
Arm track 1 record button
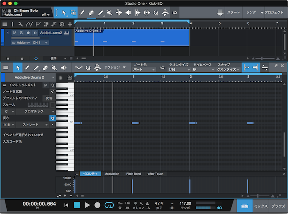pos(28,33)
